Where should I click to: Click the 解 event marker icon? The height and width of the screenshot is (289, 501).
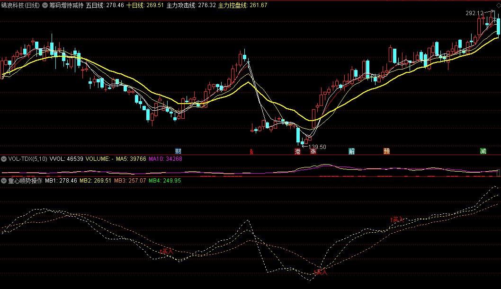click(351, 151)
